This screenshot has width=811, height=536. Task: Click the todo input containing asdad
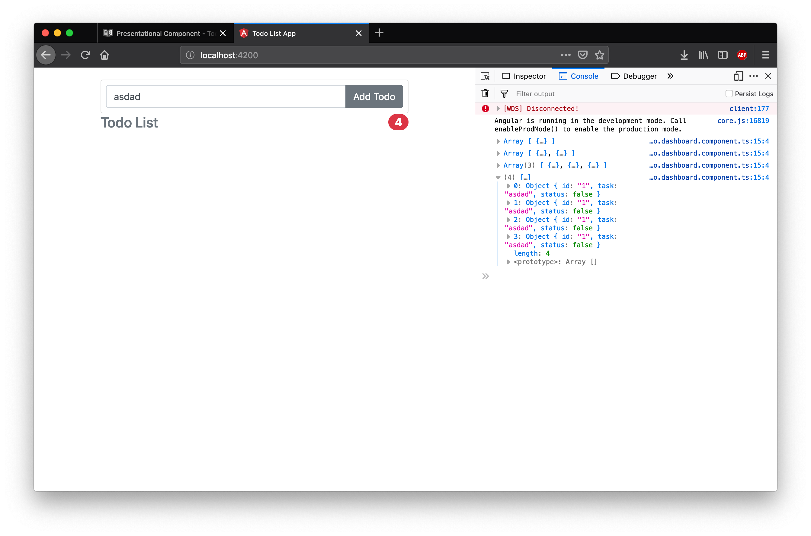click(x=226, y=97)
